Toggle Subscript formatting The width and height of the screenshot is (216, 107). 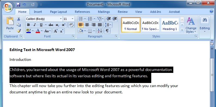57,25
